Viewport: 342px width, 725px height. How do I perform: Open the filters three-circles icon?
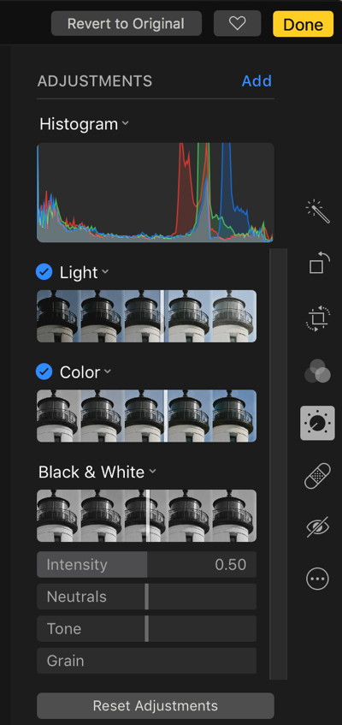point(317,371)
